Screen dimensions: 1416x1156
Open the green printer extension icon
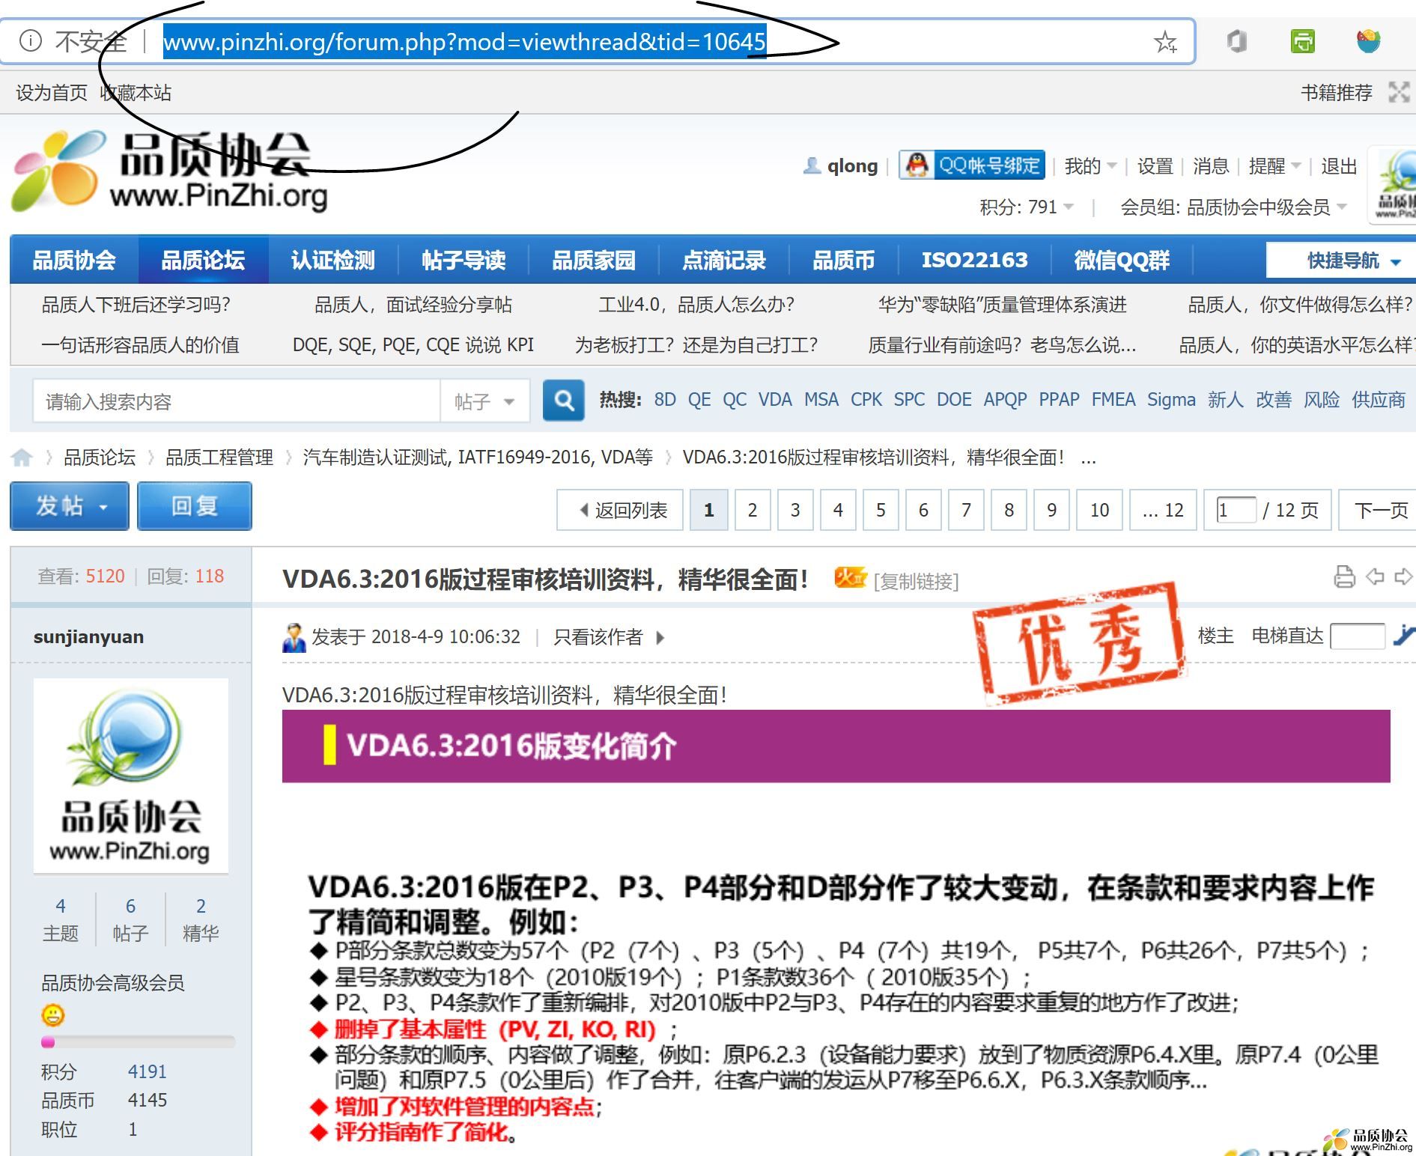[x=1303, y=41]
